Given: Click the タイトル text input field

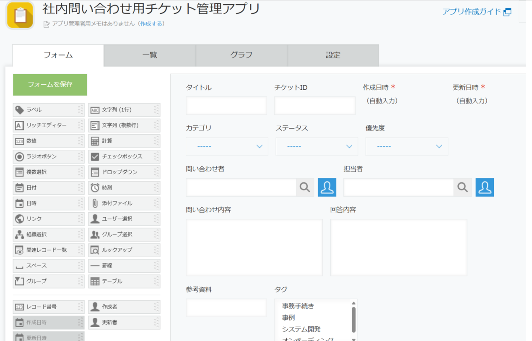Looking at the screenshot, I should coord(226,106).
